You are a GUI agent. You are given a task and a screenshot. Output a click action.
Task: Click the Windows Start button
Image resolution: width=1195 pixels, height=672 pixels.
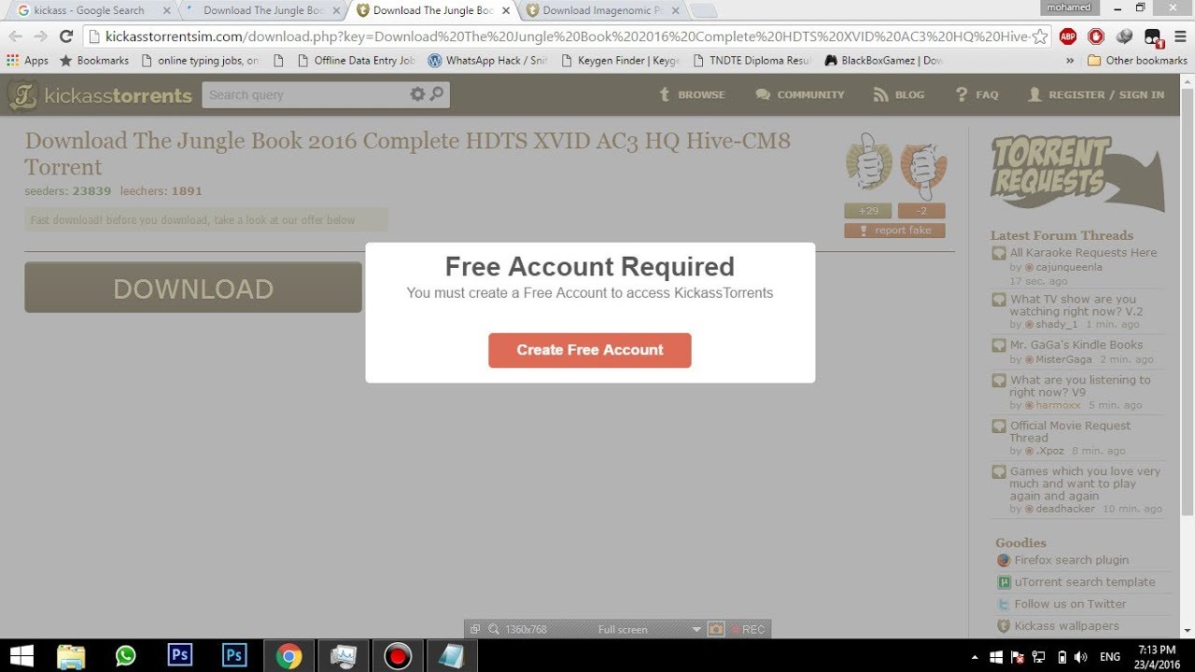21,656
